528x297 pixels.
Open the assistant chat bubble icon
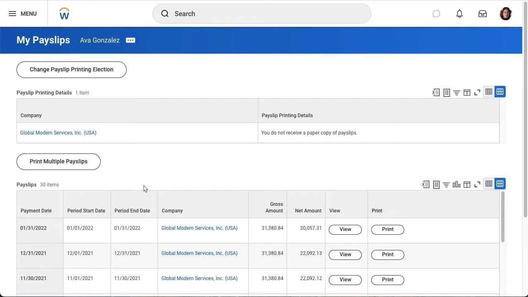pos(436,14)
